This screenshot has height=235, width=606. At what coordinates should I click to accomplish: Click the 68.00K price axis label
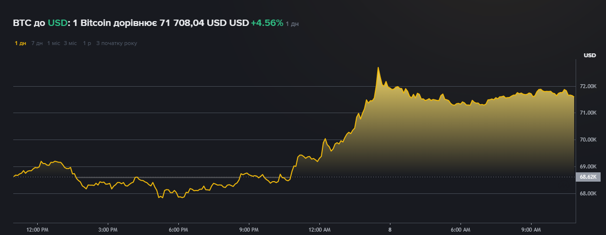point(587,193)
